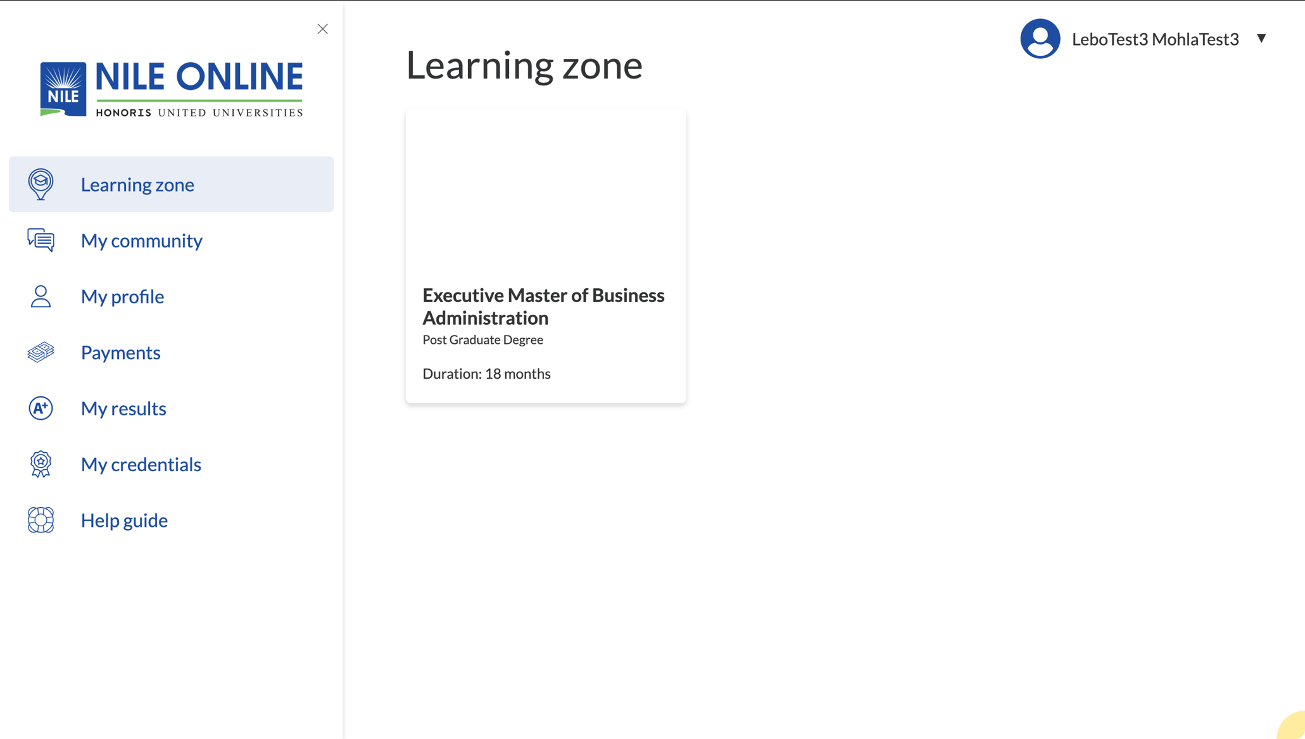Navigate to the Payments section

click(x=120, y=352)
